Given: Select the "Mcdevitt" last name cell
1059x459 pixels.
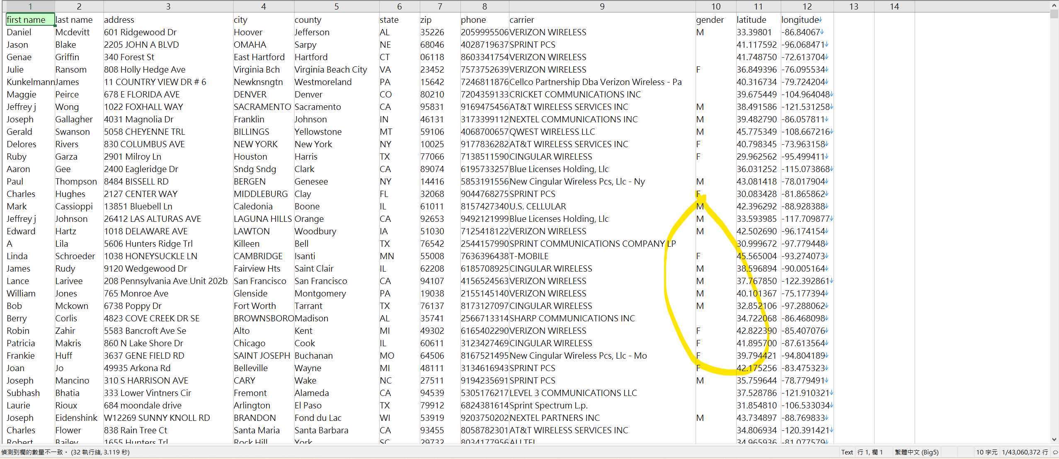Looking at the screenshot, I should click(x=79, y=32).
